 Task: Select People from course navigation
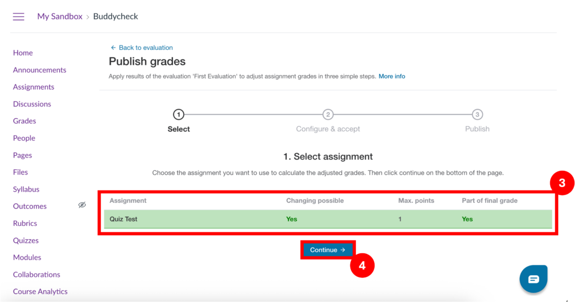point(24,138)
